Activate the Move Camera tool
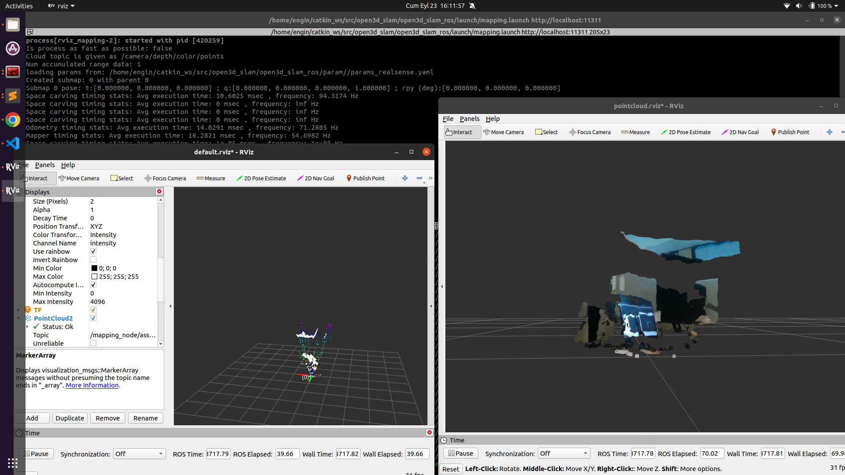The image size is (845, 475). click(79, 178)
